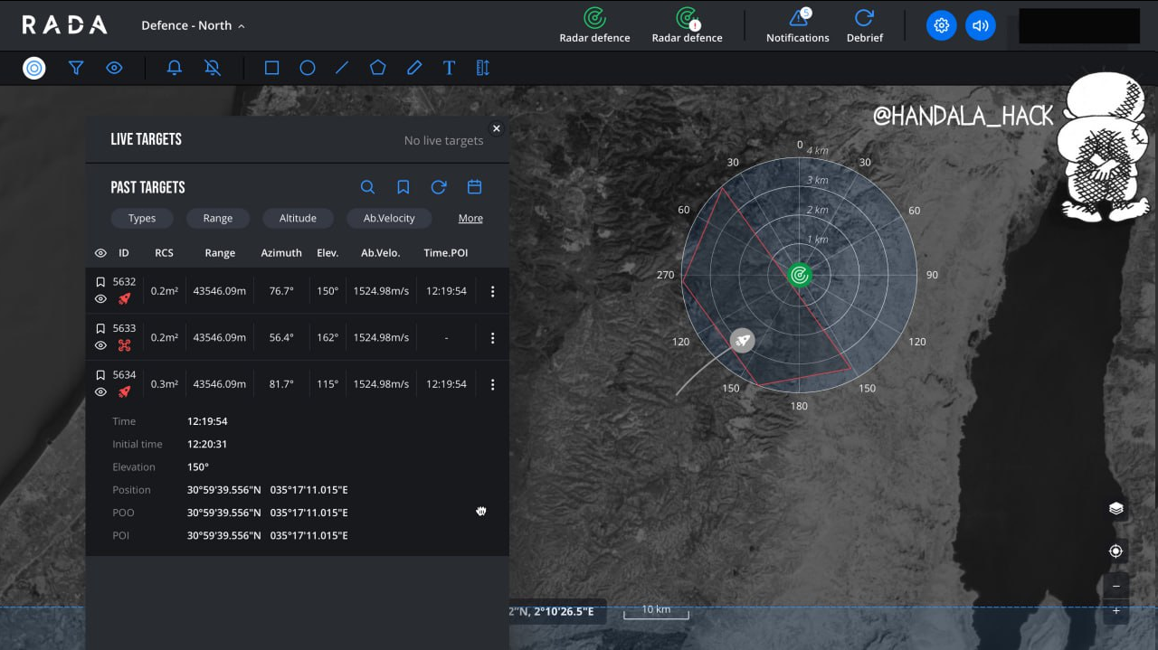
Task: Open the Defence - North dropdown
Action: (x=193, y=25)
